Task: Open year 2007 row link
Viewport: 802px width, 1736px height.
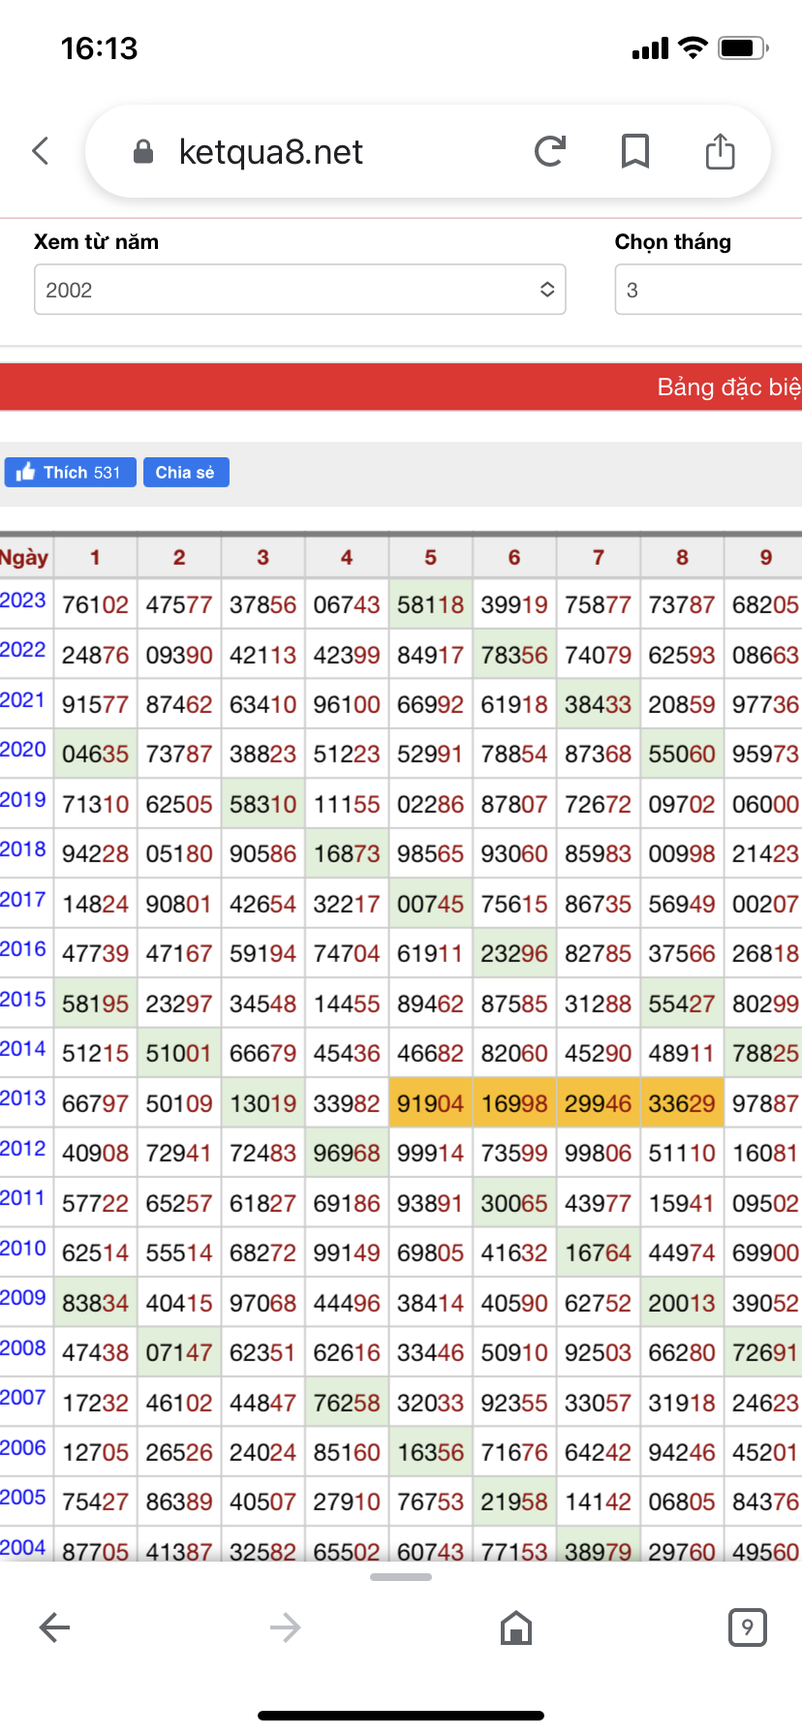Action: pyautogui.click(x=23, y=1398)
